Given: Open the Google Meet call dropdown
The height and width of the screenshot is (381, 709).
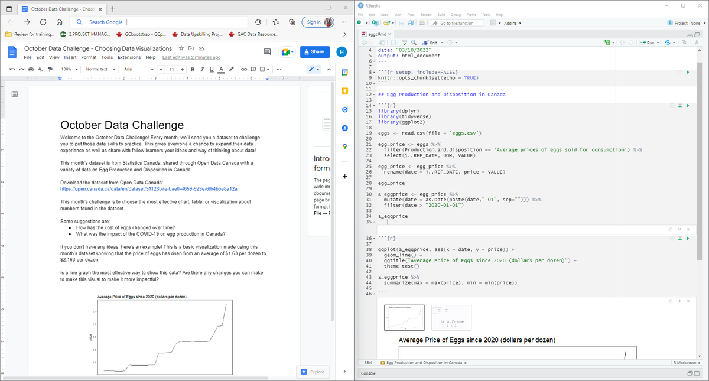Looking at the screenshot, I should click(286, 52).
